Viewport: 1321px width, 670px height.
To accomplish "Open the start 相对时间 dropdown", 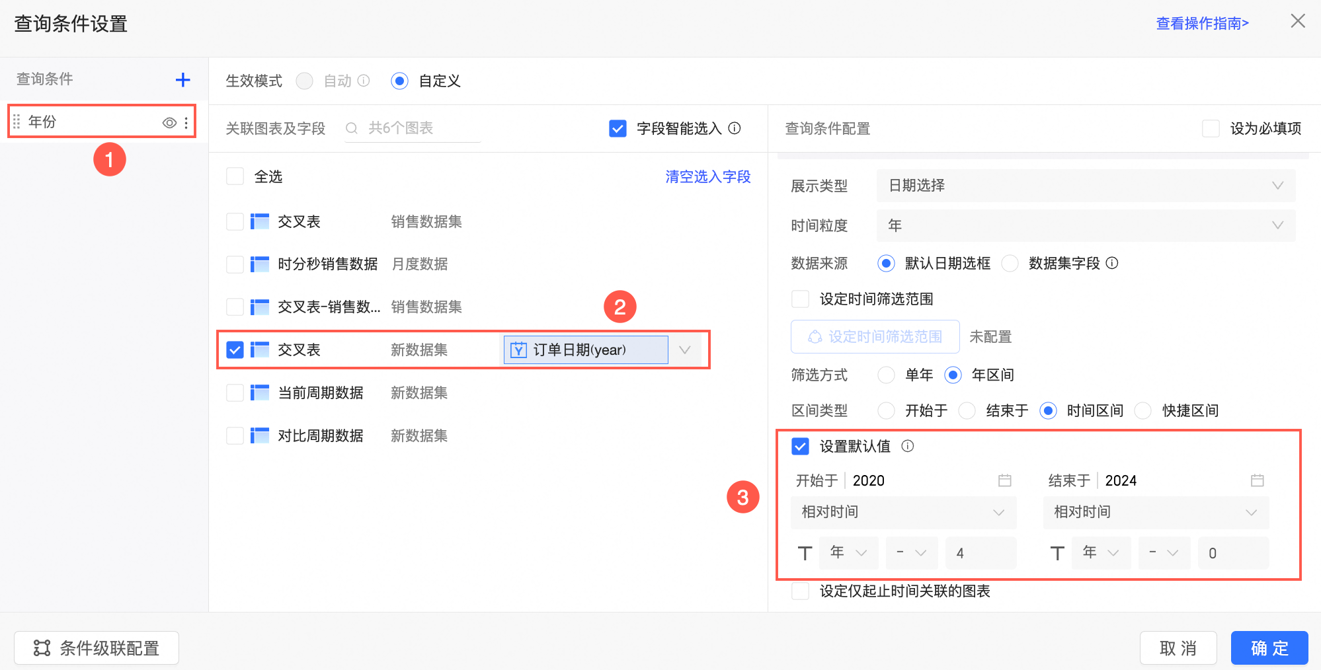I will (903, 512).
